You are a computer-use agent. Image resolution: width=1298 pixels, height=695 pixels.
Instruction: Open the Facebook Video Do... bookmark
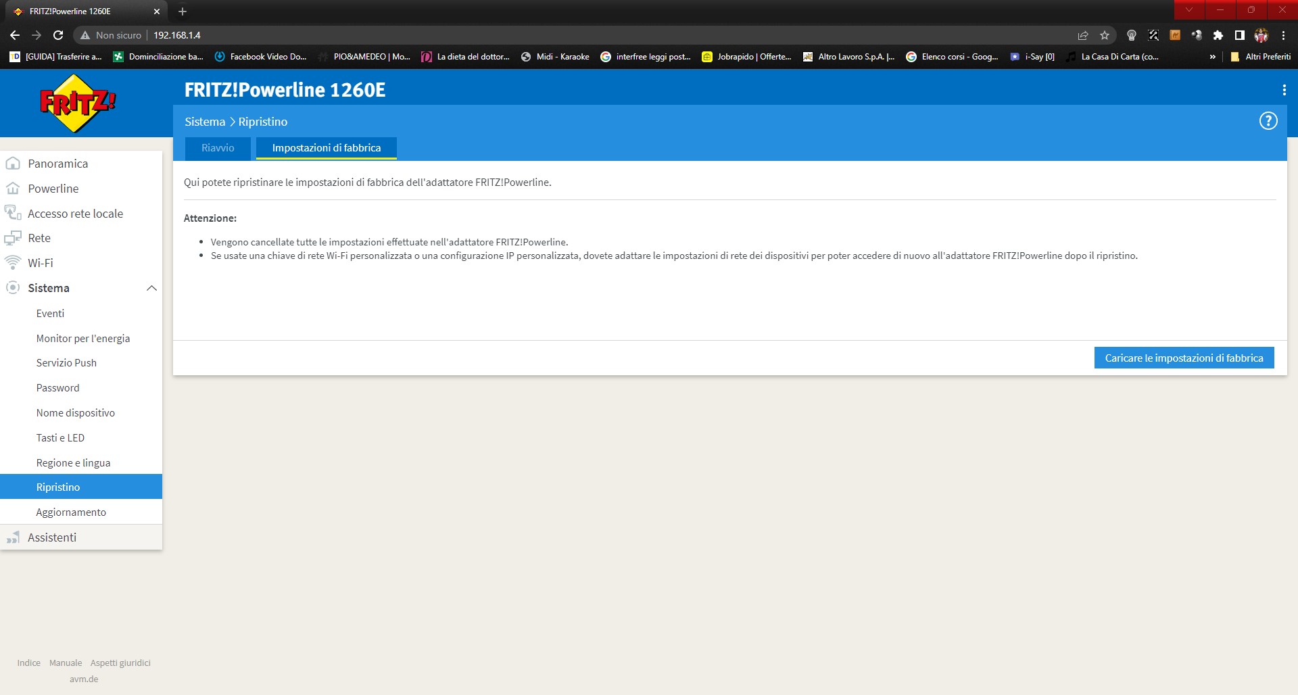(x=260, y=57)
